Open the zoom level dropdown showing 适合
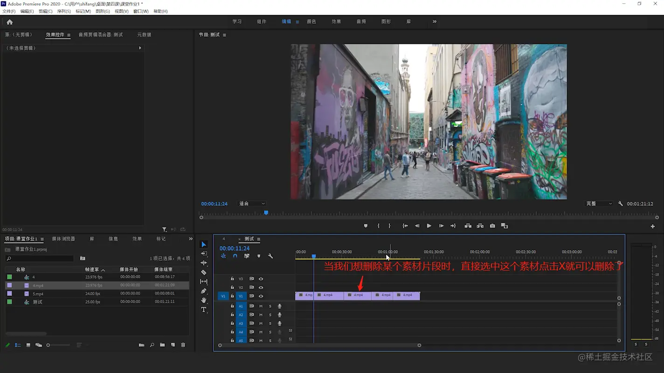The image size is (664, 373). 252,203
